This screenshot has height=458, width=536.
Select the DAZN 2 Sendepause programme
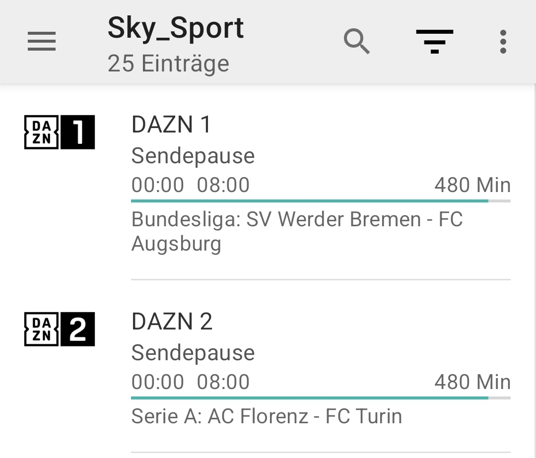pos(193,353)
